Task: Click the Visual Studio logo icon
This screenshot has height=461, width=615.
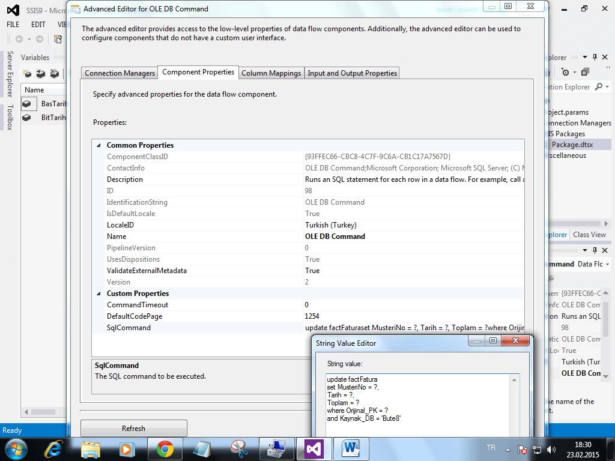Action: point(13,10)
